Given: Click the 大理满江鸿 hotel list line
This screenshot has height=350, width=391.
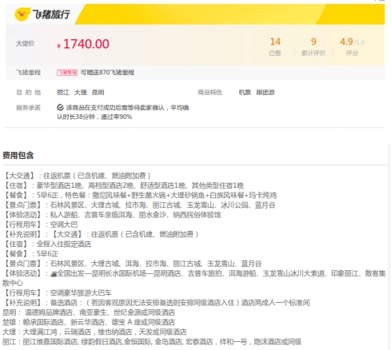Looking at the screenshot, I should (x=94, y=332).
